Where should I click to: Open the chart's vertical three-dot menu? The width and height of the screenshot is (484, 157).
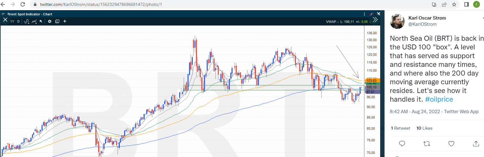pos(365,14)
